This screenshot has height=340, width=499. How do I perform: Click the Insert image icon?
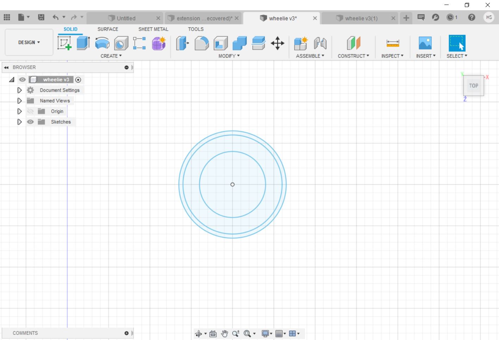pyautogui.click(x=425, y=43)
